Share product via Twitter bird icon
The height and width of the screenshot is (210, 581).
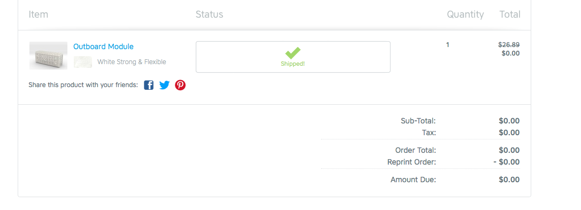pos(165,85)
